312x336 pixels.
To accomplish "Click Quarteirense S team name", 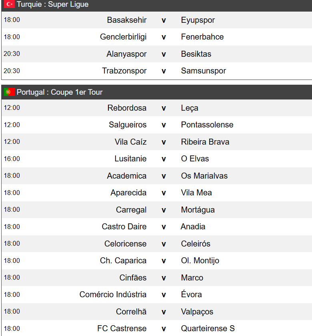I will point(208,329).
